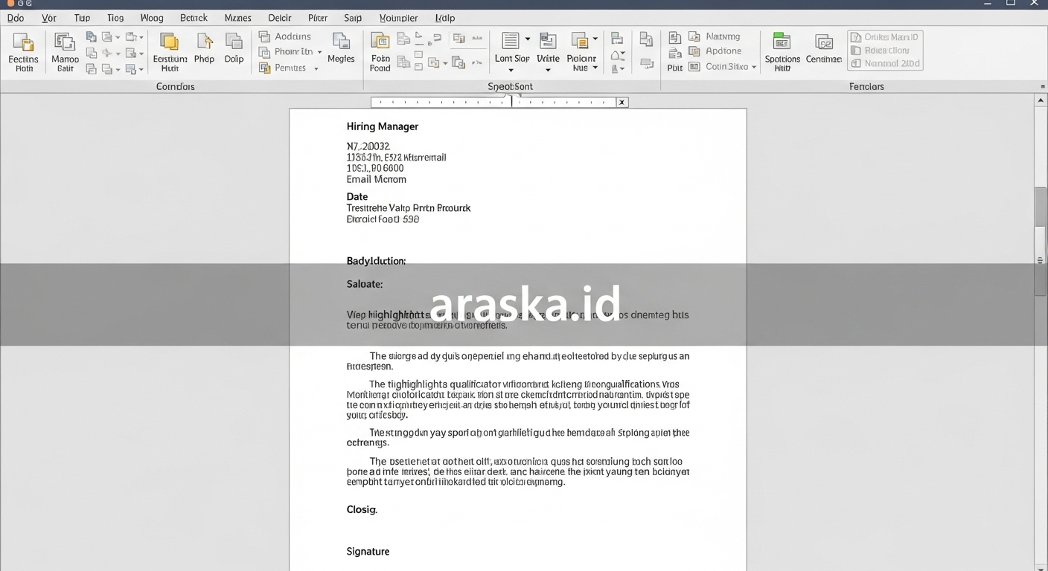
Task: Open the "Moumpier" menu
Action: [x=398, y=17]
